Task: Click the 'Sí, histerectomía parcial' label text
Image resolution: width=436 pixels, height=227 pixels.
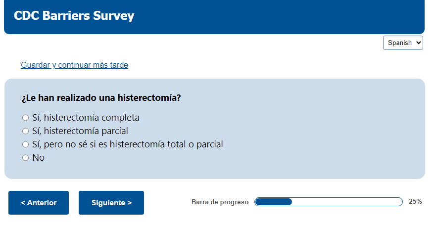Action: coord(80,131)
